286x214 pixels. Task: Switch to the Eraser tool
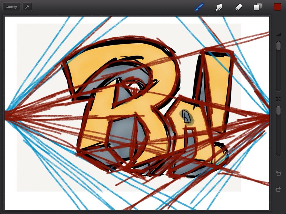coord(238,7)
